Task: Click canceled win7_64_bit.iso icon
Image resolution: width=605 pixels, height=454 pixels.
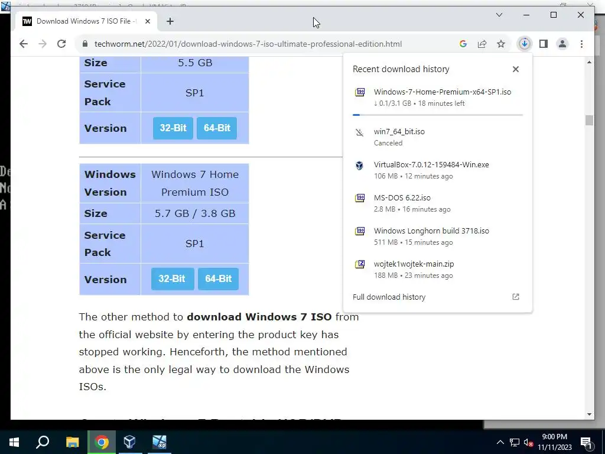Action: 360,132
